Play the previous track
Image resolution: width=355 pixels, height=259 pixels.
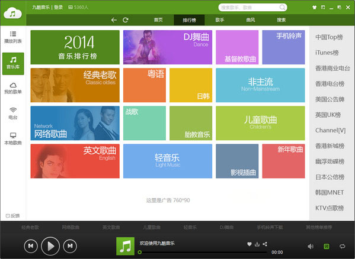pyautogui.click(x=31, y=246)
